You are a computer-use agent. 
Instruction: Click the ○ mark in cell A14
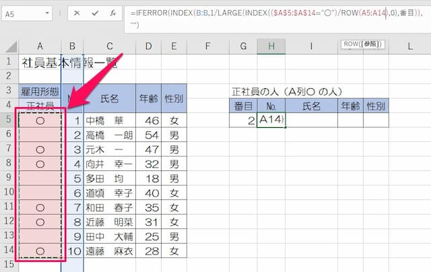40,251
